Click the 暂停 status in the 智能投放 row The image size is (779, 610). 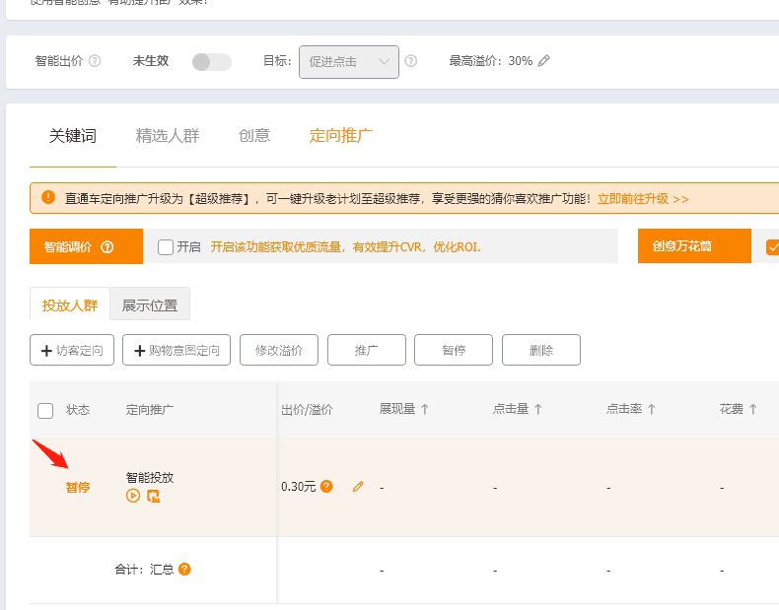click(x=78, y=487)
